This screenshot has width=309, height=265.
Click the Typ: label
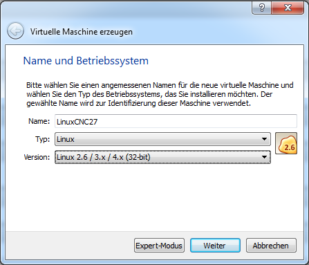click(x=42, y=139)
